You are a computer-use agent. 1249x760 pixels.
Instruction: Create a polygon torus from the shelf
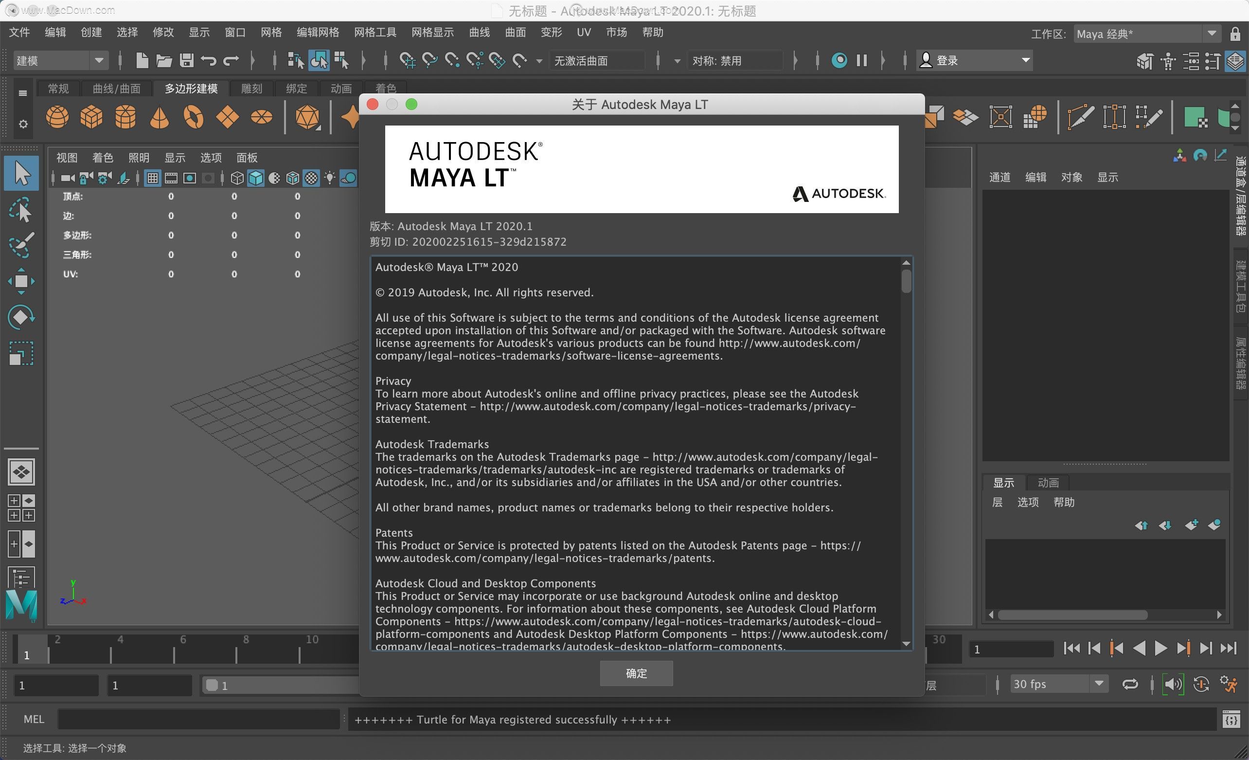tap(194, 117)
